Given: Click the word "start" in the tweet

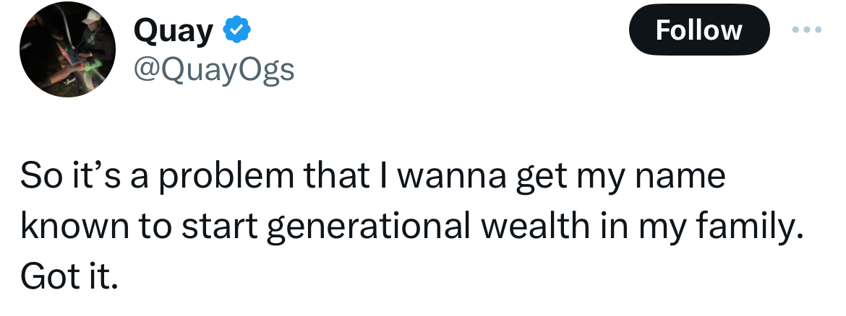Looking at the screenshot, I should coord(218,227).
